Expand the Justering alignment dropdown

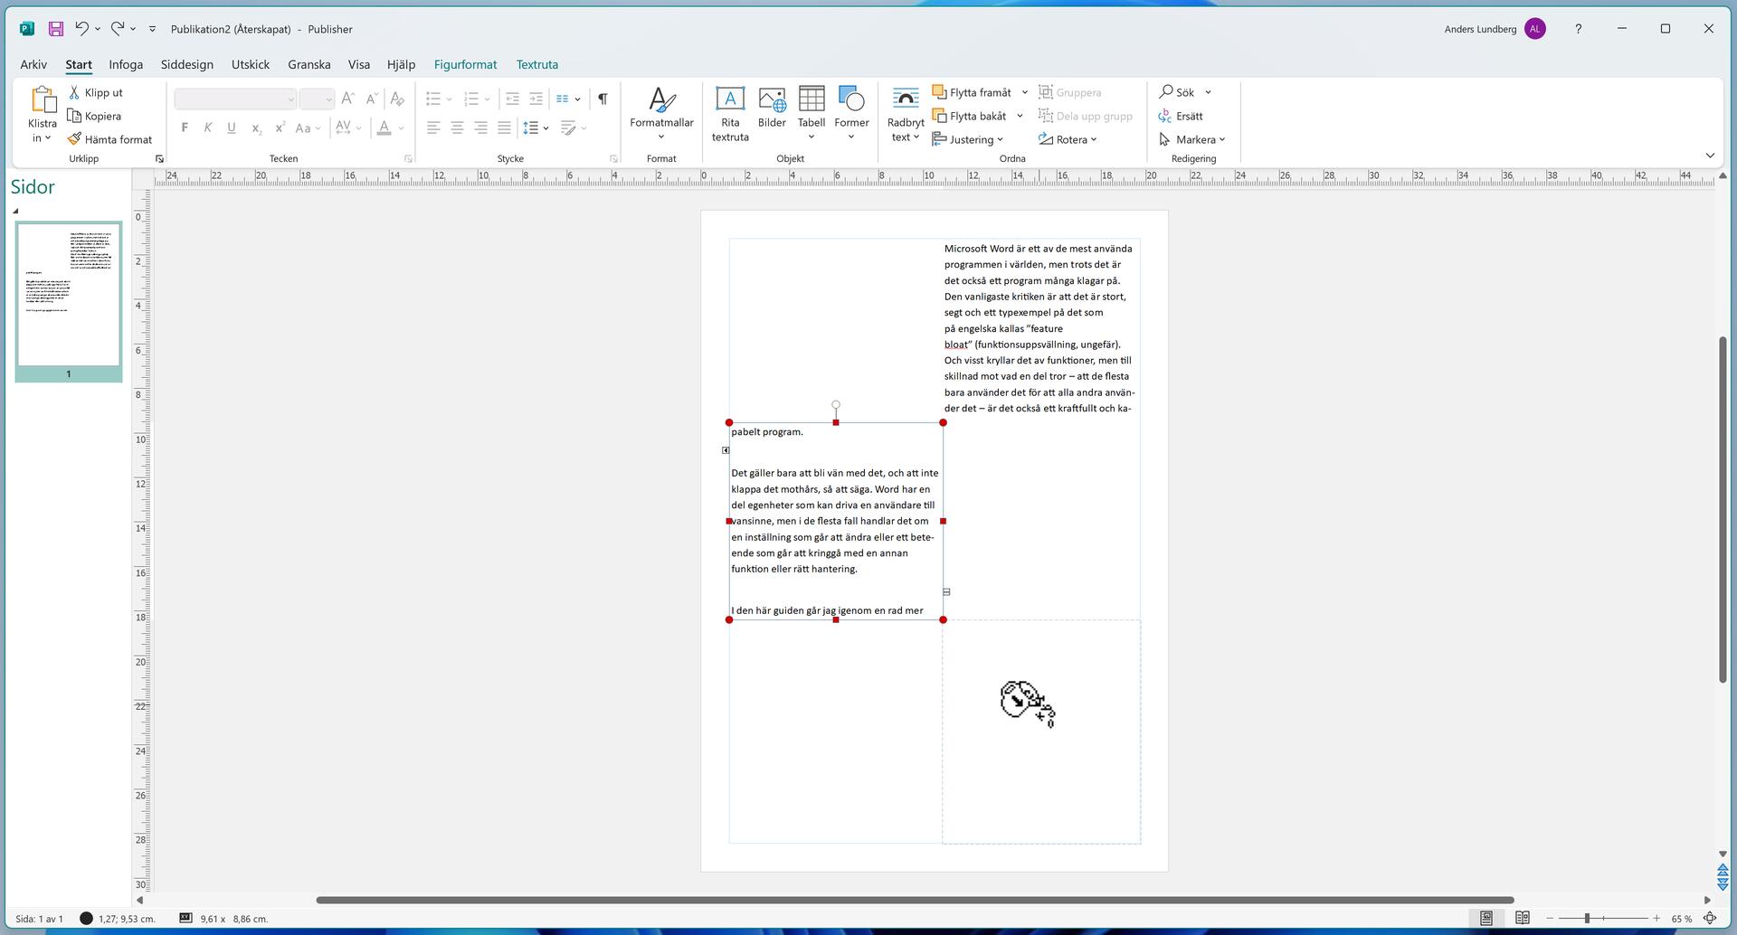999,138
